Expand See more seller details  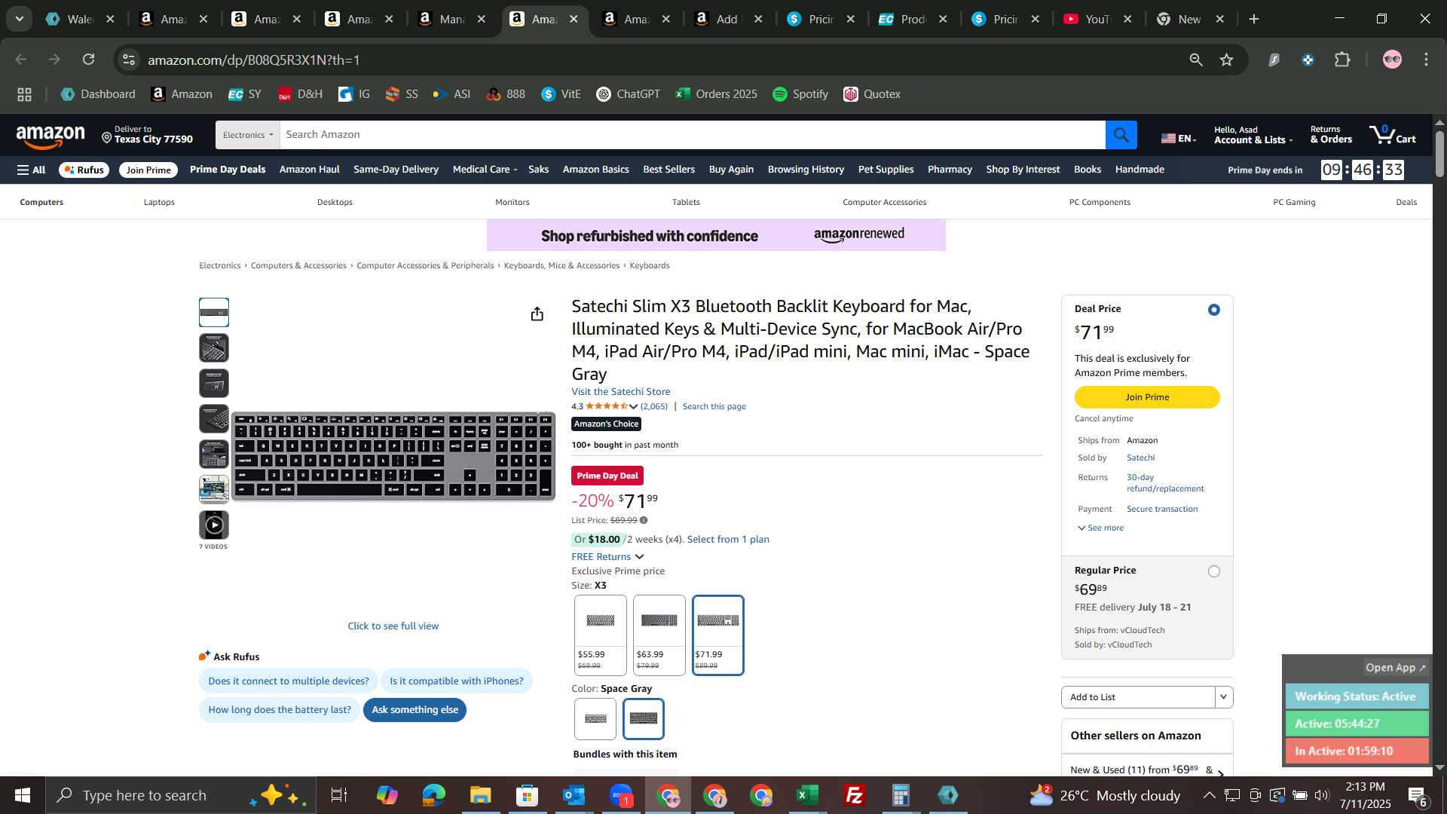[1100, 528]
